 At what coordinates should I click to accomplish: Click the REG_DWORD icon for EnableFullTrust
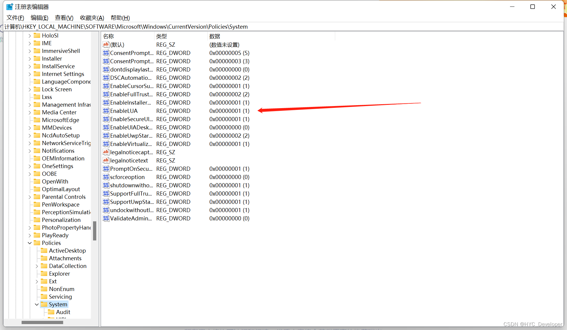(106, 94)
